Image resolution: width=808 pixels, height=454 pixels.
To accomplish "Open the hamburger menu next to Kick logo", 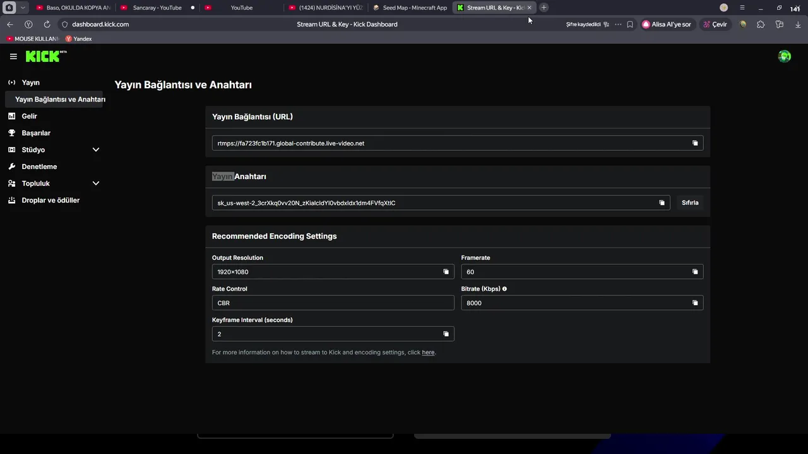I will coord(13,57).
